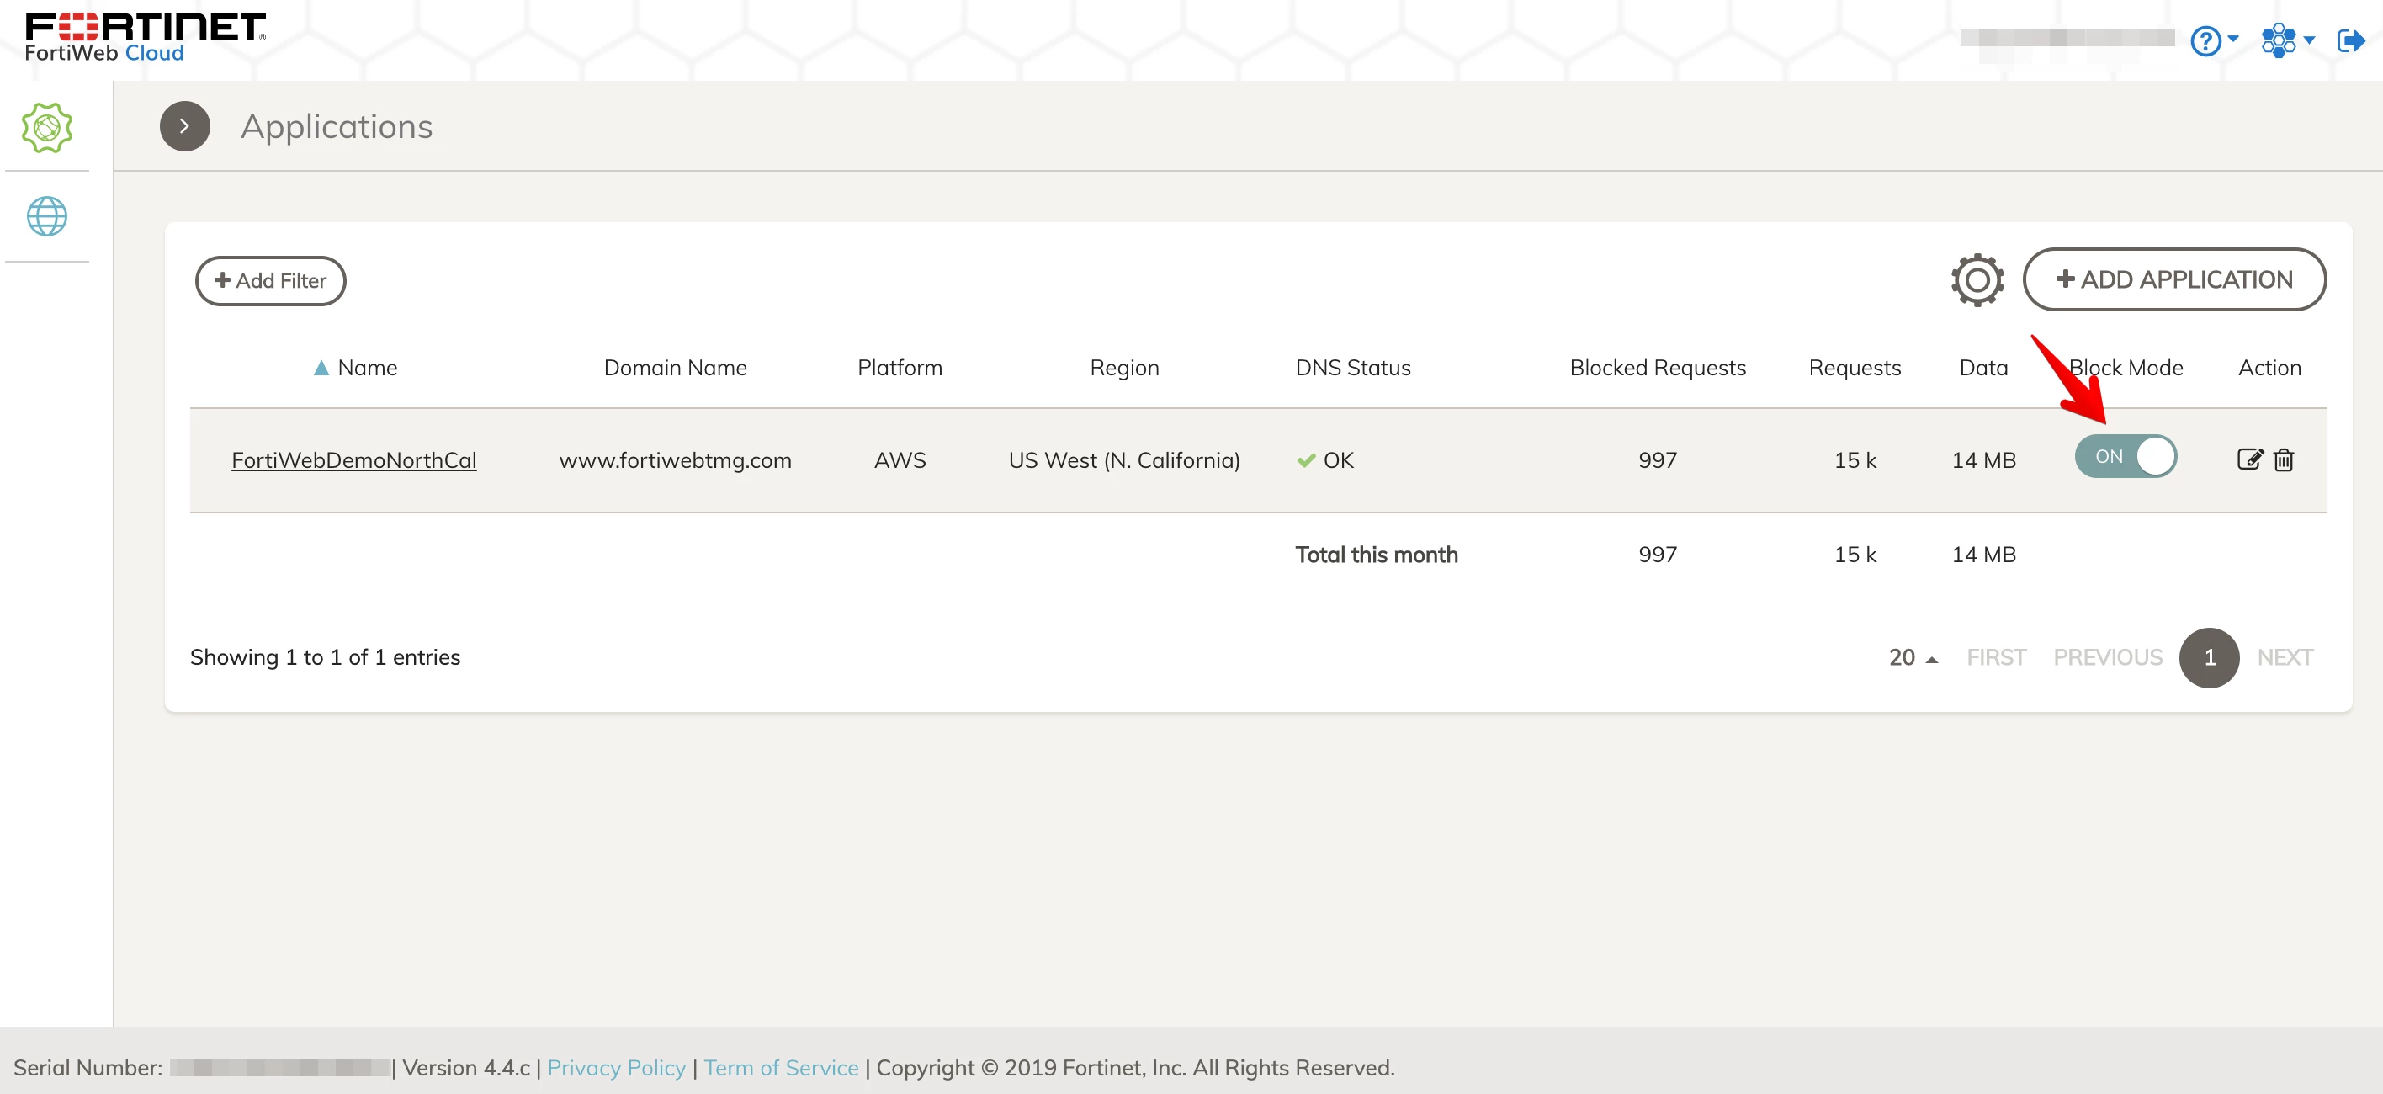Expand the services icon dropdown arrow
The image size is (2383, 1094).
coord(2309,40)
